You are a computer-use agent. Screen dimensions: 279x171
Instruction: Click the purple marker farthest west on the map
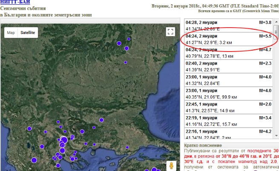[29, 128]
